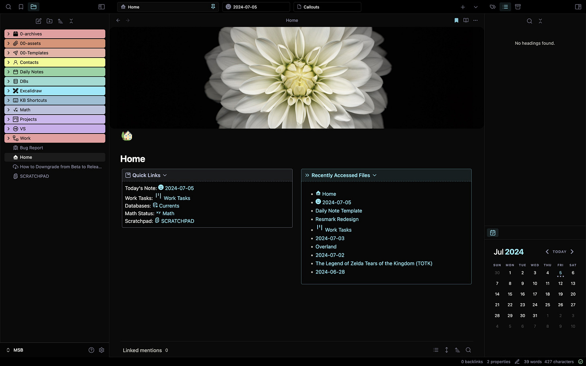Open the Math status link
Viewport: 586px width, 366px height.
pyautogui.click(x=168, y=213)
